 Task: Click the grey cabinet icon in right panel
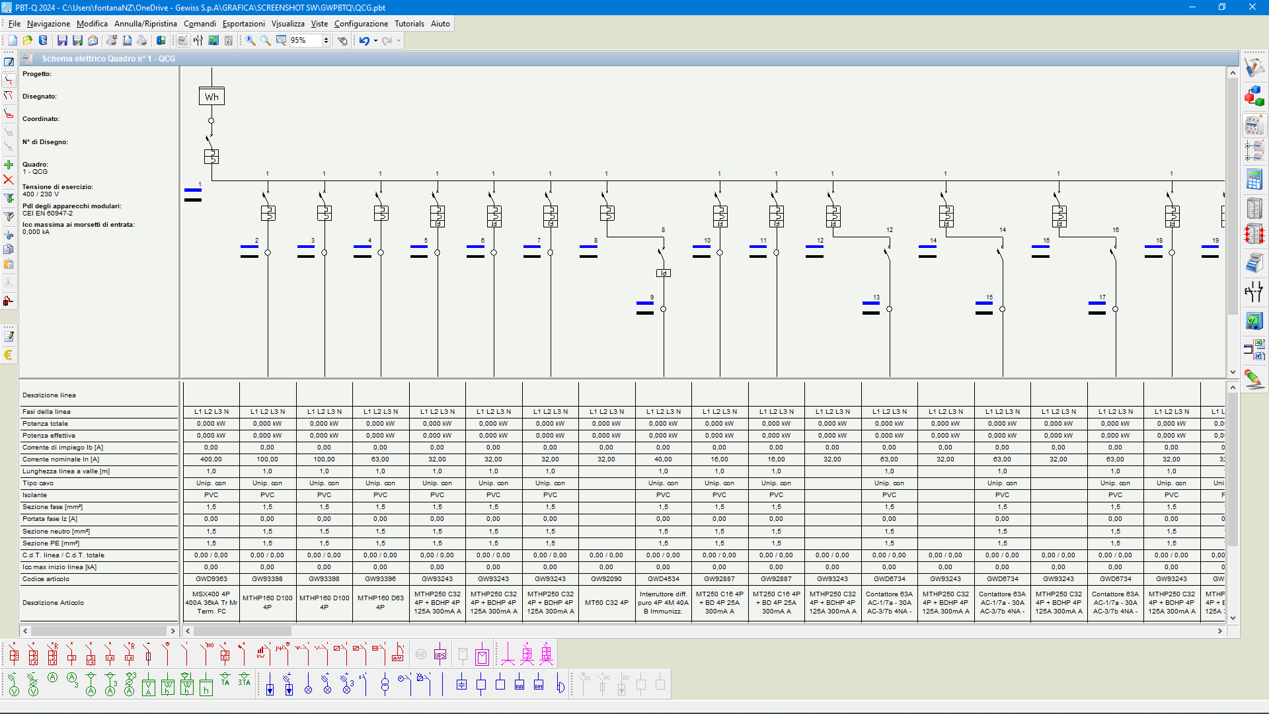tap(1254, 208)
